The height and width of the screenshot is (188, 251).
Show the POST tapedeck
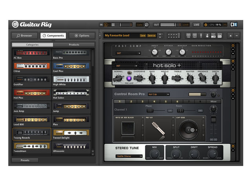(x=195, y=36)
